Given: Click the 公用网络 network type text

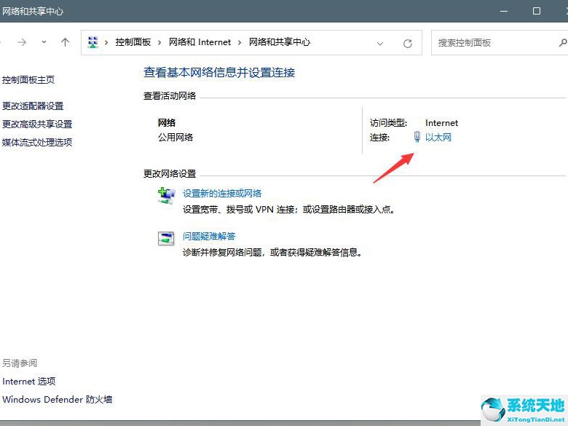Looking at the screenshot, I should [175, 138].
